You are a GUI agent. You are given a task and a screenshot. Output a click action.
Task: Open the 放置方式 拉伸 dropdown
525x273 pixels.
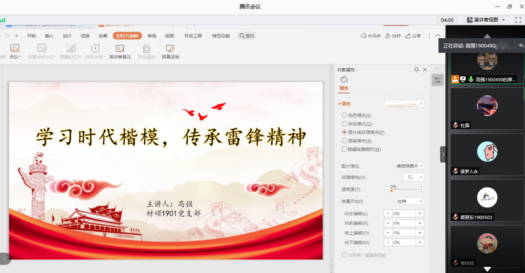(x=409, y=201)
